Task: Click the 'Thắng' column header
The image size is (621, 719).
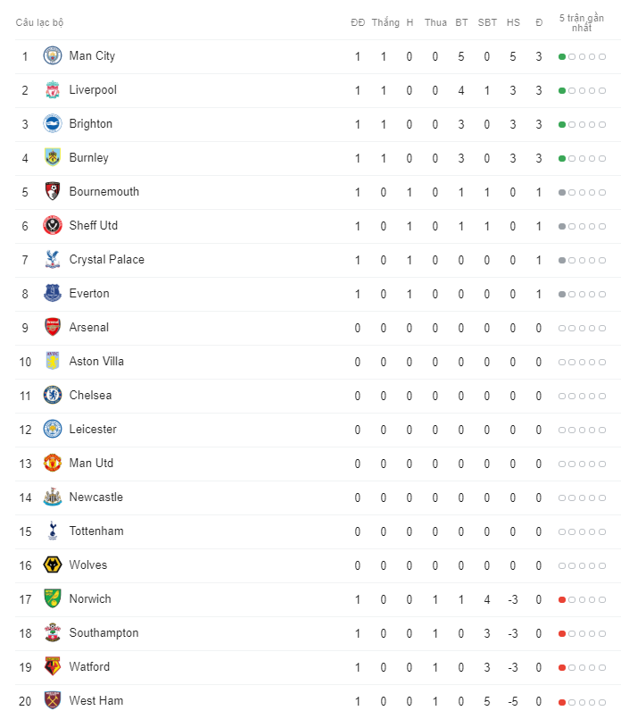Action: click(x=385, y=22)
